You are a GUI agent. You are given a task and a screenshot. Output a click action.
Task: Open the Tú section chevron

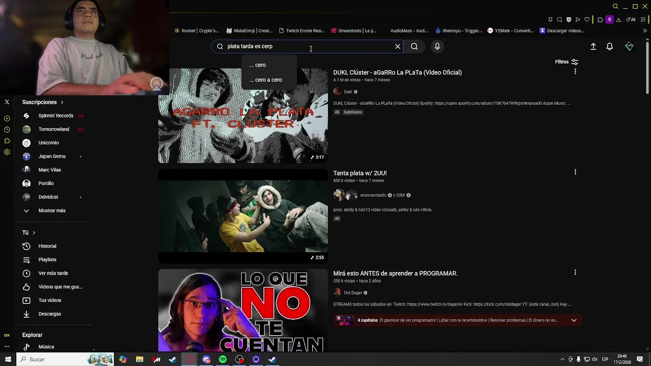click(x=34, y=232)
